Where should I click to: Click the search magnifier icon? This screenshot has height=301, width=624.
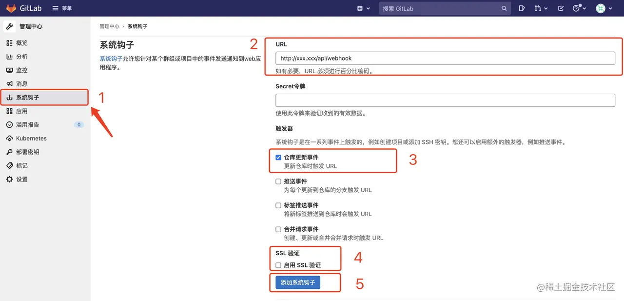click(504, 8)
